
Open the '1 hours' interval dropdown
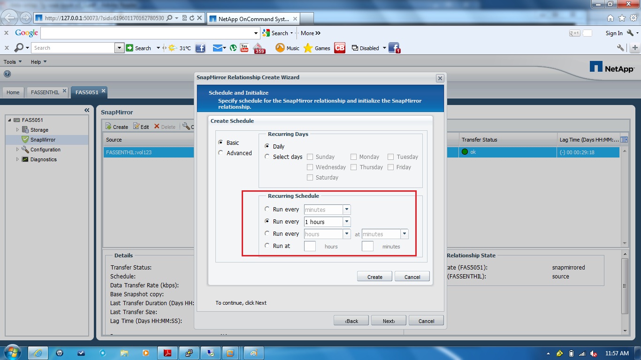(x=346, y=221)
